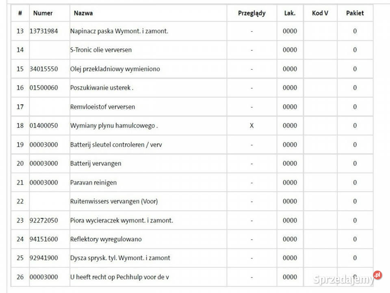390x293 pixels.
Task: Select the 'Paravan reinigen' row
Action: click(93, 182)
